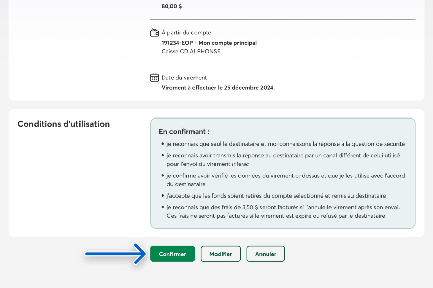The height and width of the screenshot is (288, 433).
Task: Click the calendar icon beside Date du virement
Action: coord(154,78)
